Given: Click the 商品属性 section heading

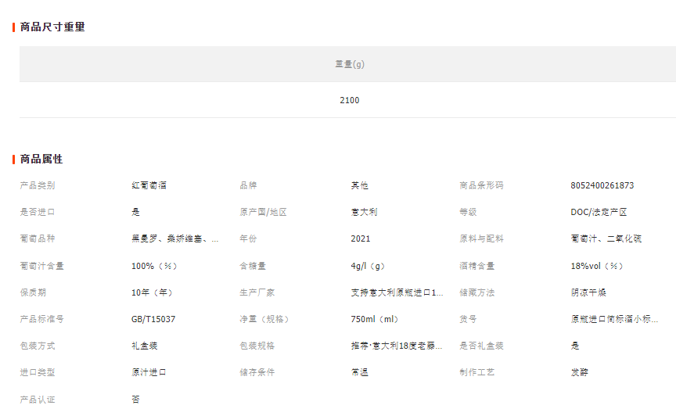Looking at the screenshot, I should [x=41, y=159].
